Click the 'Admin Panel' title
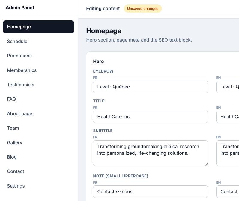The width and height of the screenshot is (239, 201). [x=20, y=7]
